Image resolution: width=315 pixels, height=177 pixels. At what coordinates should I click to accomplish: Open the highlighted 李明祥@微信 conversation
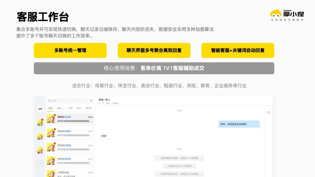70,119
